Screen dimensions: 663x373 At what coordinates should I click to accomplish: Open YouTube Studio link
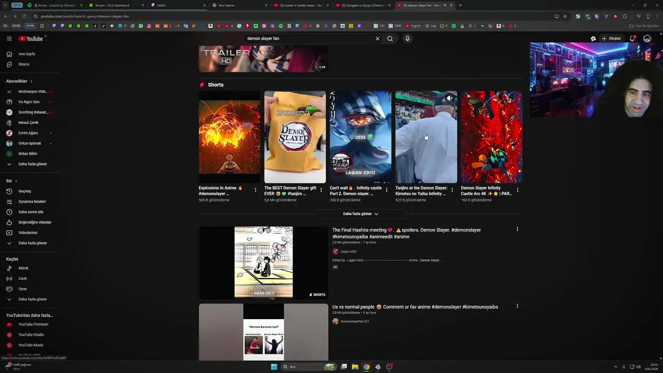[x=31, y=335]
